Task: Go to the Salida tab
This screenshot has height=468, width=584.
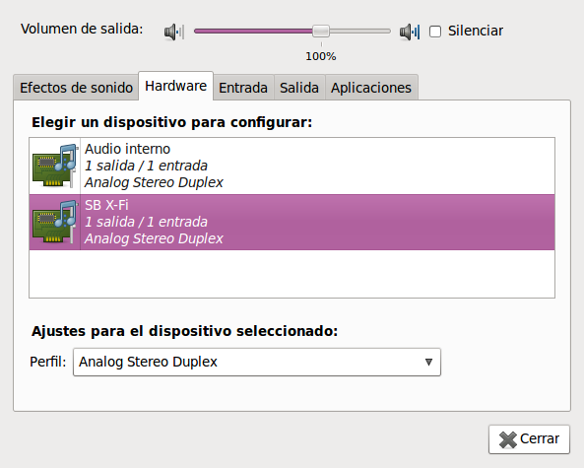Action: [x=299, y=88]
